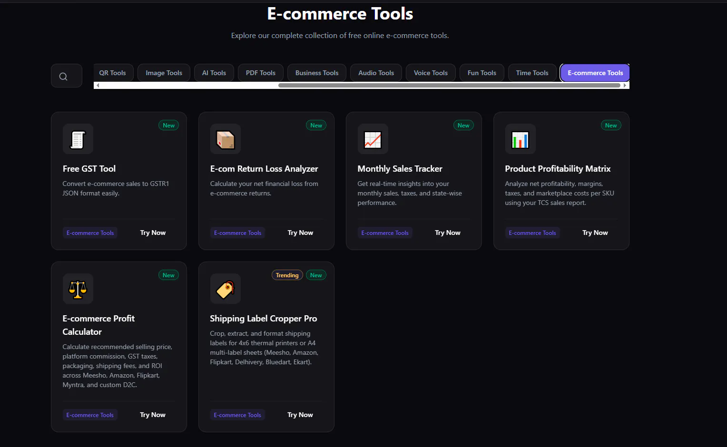Select the PDF Tools tab
Screen dimensions: 727x447
tap(261, 73)
